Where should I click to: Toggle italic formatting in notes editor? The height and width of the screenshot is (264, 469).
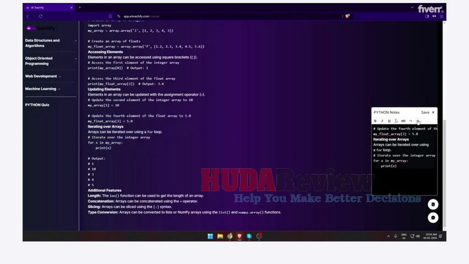[x=382, y=121]
